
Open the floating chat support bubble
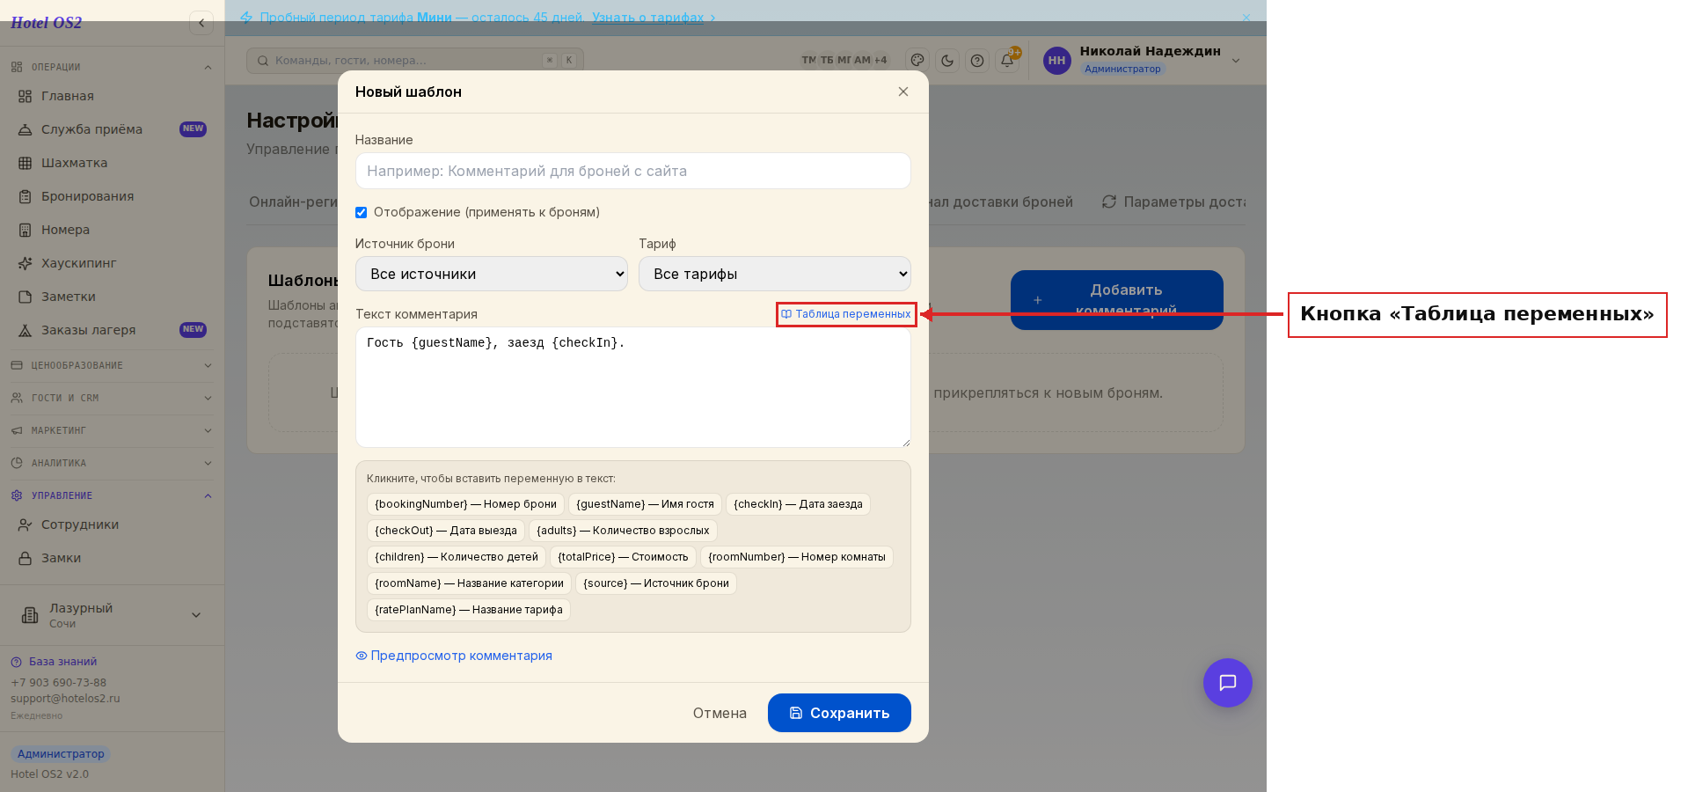tap(1227, 683)
